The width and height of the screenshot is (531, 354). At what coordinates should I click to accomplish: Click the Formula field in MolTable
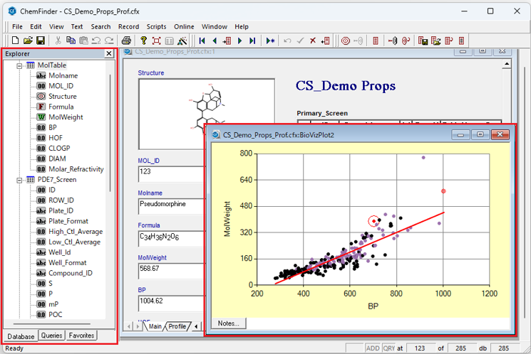(x=61, y=107)
